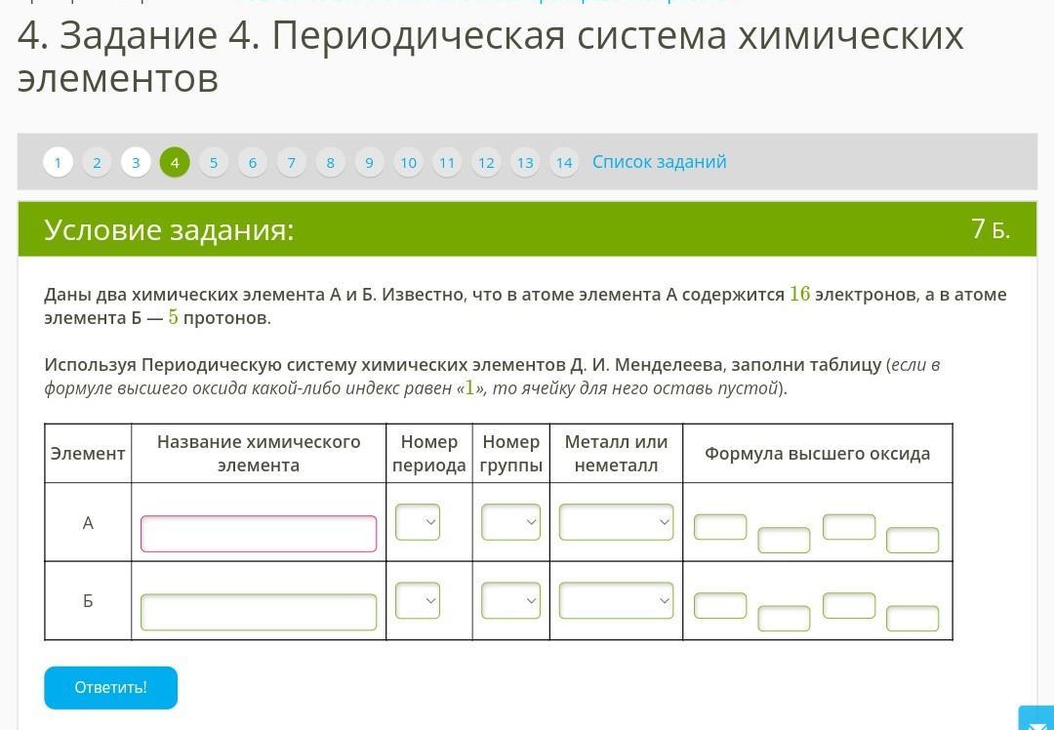
Task: Go to task number 14
Action: coord(565,163)
